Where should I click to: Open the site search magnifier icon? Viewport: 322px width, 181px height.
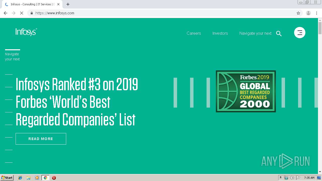click(279, 33)
